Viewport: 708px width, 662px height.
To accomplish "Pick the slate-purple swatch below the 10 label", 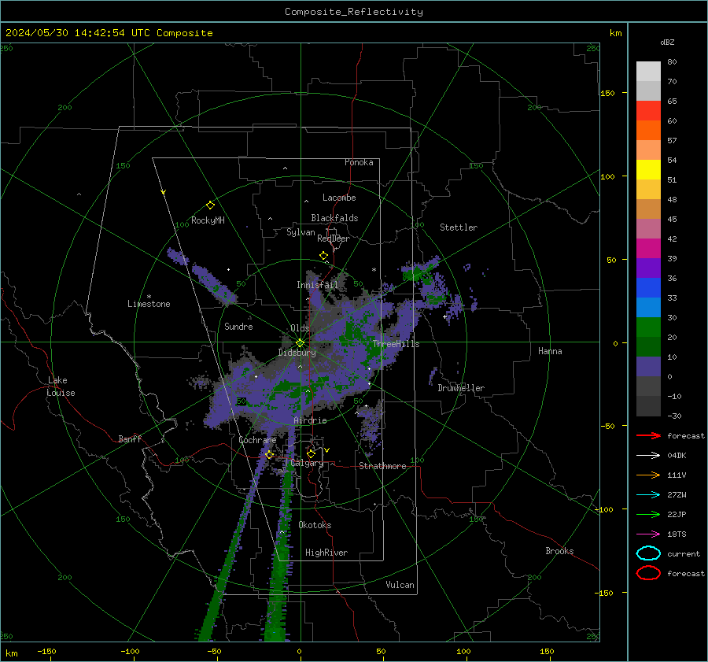I will pyautogui.click(x=648, y=366).
